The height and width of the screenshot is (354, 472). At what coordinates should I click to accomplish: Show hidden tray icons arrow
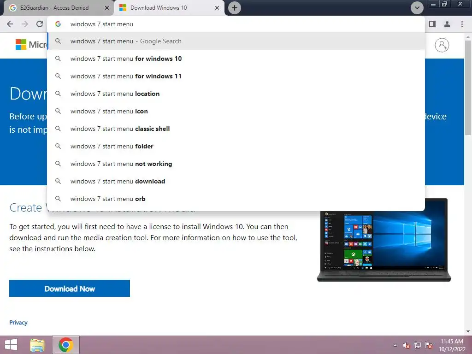pyautogui.click(x=395, y=345)
